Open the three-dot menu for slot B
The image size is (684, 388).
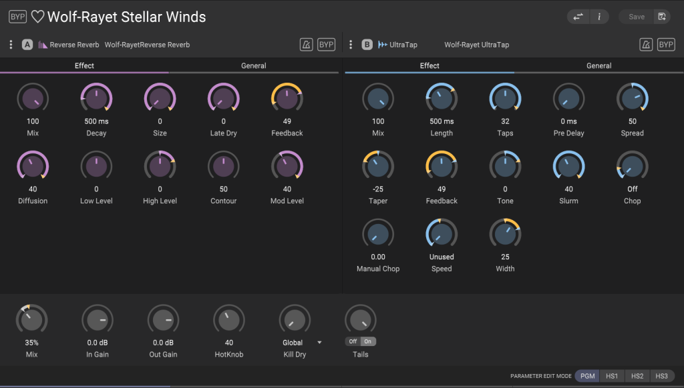(350, 45)
